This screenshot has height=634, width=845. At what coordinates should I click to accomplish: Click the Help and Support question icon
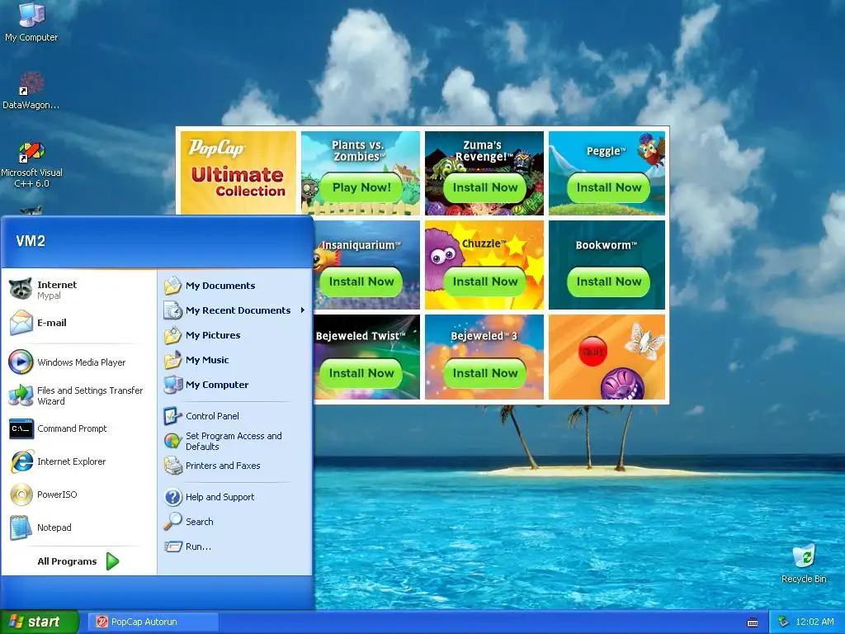click(173, 496)
